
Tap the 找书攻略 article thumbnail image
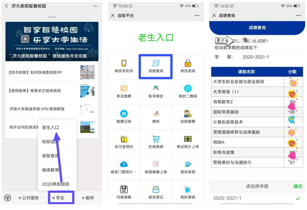point(87,72)
